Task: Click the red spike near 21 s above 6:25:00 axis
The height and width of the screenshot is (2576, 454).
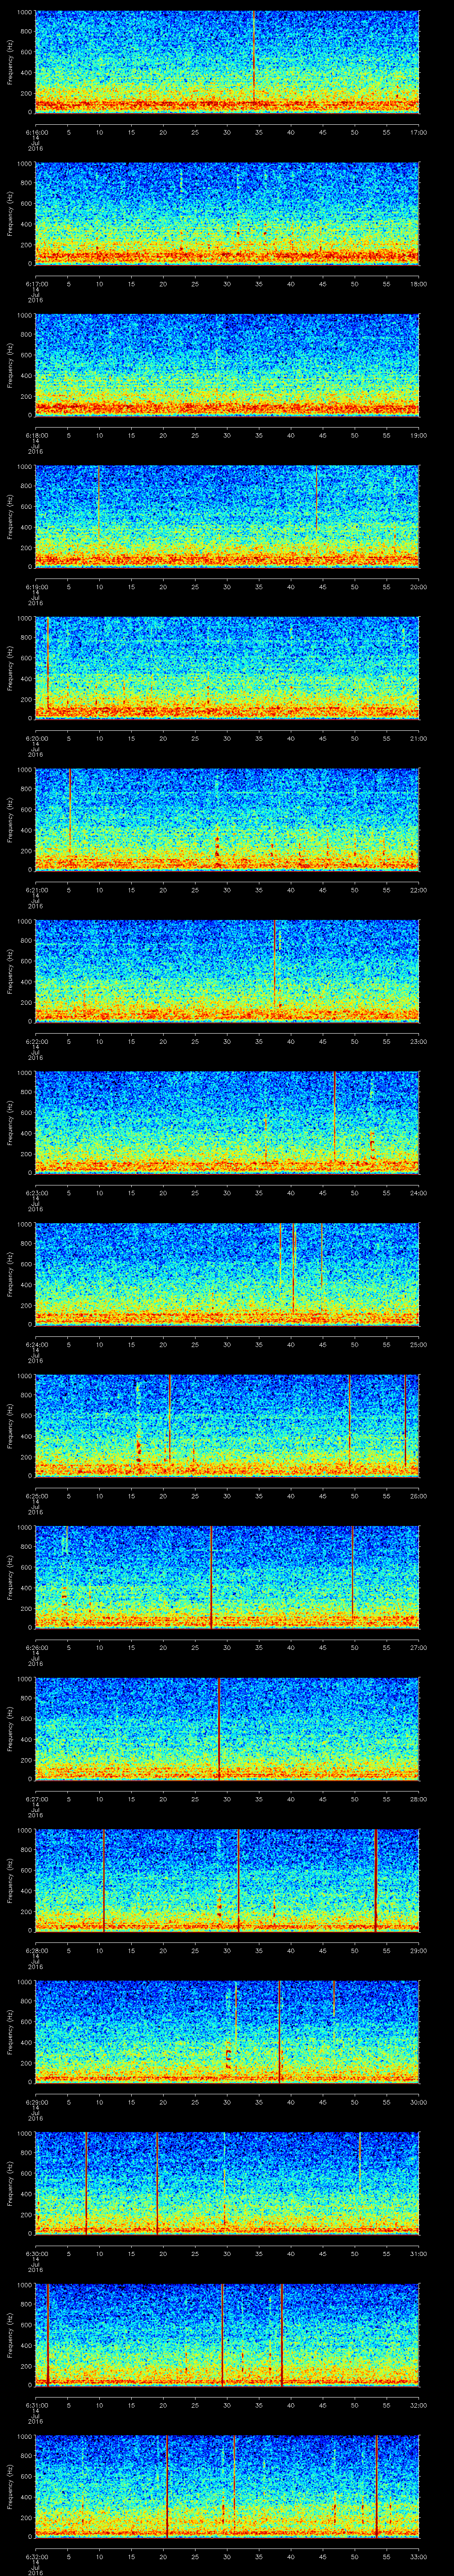Action: (170, 1420)
